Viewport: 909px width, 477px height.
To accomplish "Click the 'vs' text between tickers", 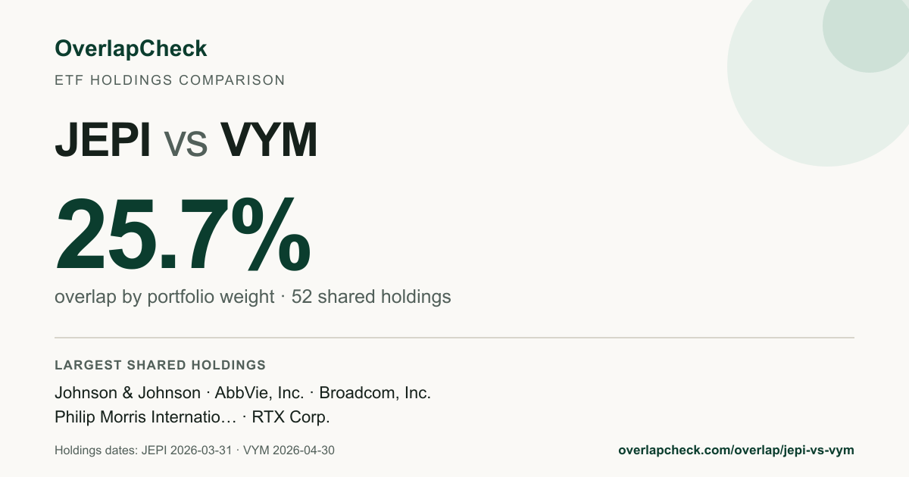I will coord(186,144).
